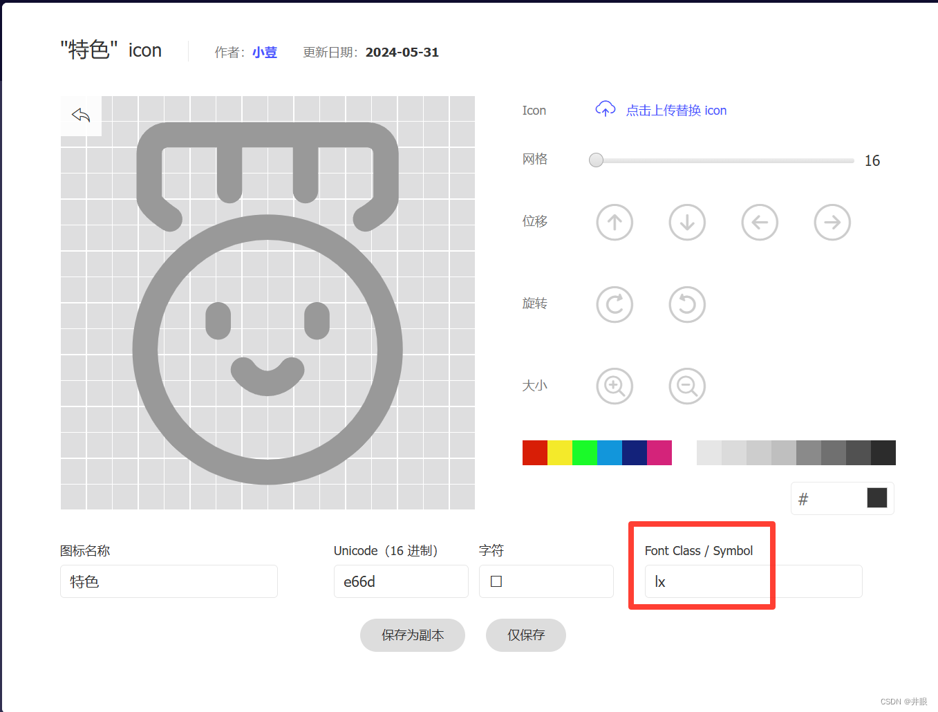Move icon up with the up arrow
938x712 pixels.
click(x=615, y=223)
